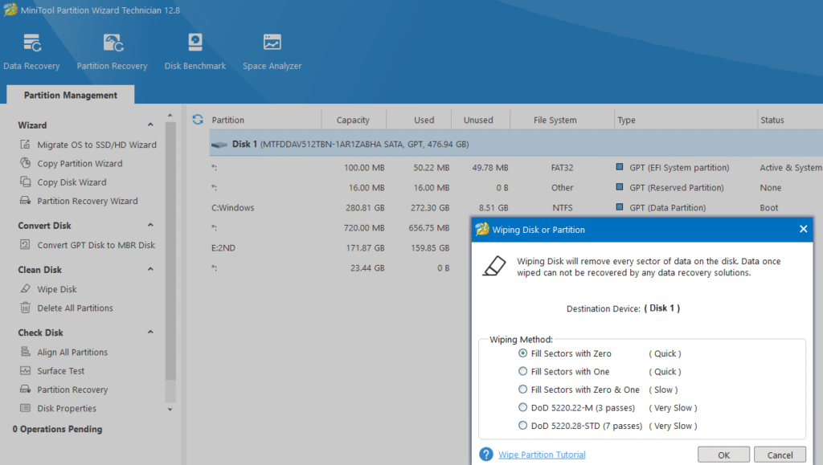This screenshot has height=465, width=823.
Task: Click the Delete All Partitions option
Action: (x=75, y=308)
